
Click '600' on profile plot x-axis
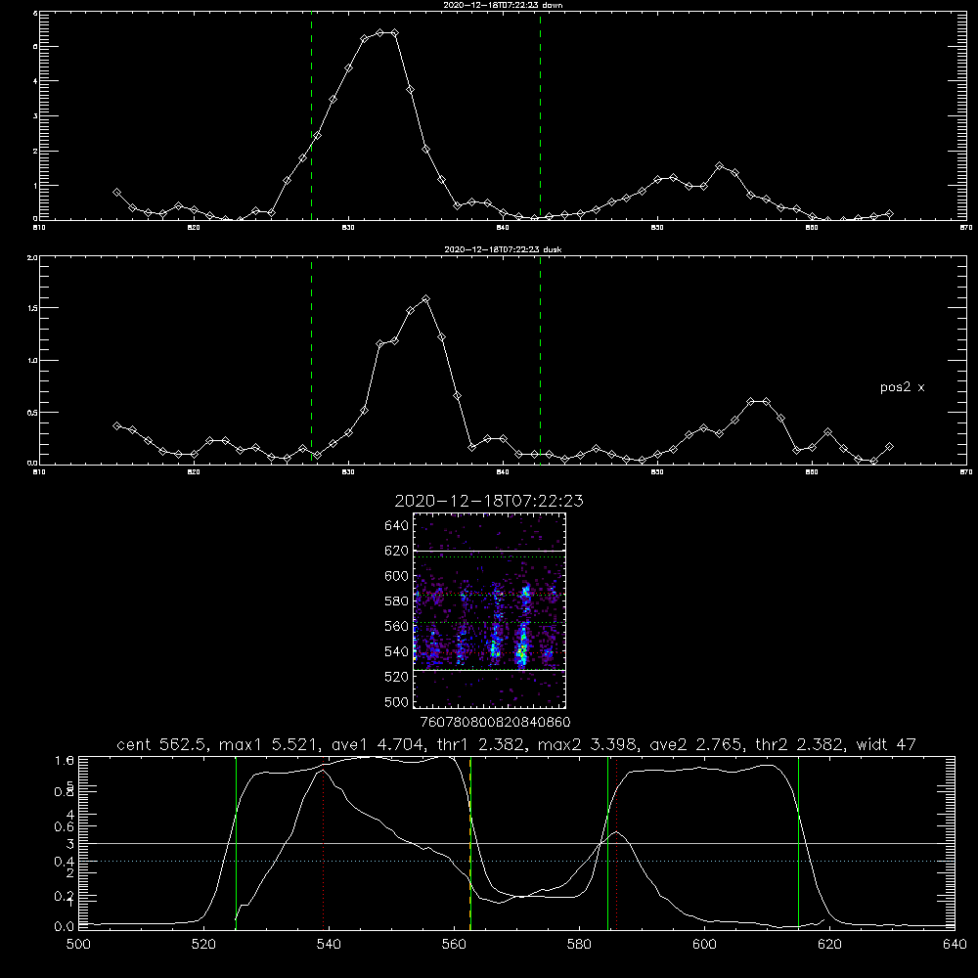tap(705, 945)
